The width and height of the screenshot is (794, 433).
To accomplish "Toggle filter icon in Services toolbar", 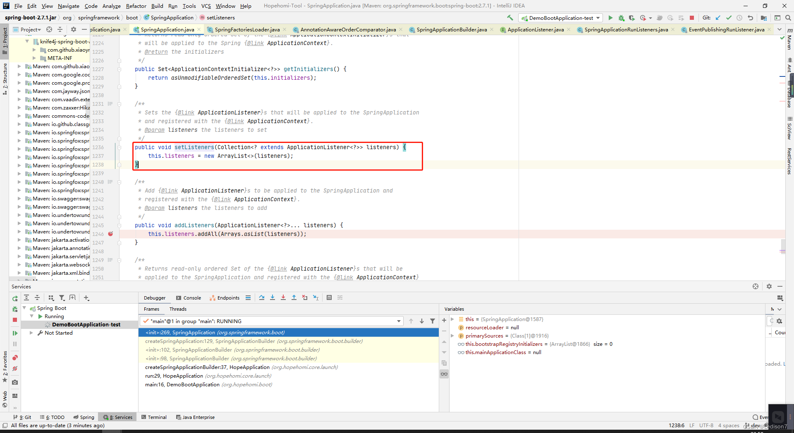I will tap(62, 298).
